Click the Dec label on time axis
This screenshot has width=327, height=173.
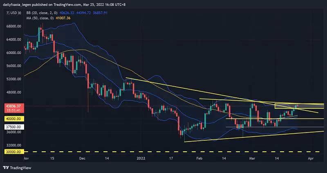coord(83,158)
